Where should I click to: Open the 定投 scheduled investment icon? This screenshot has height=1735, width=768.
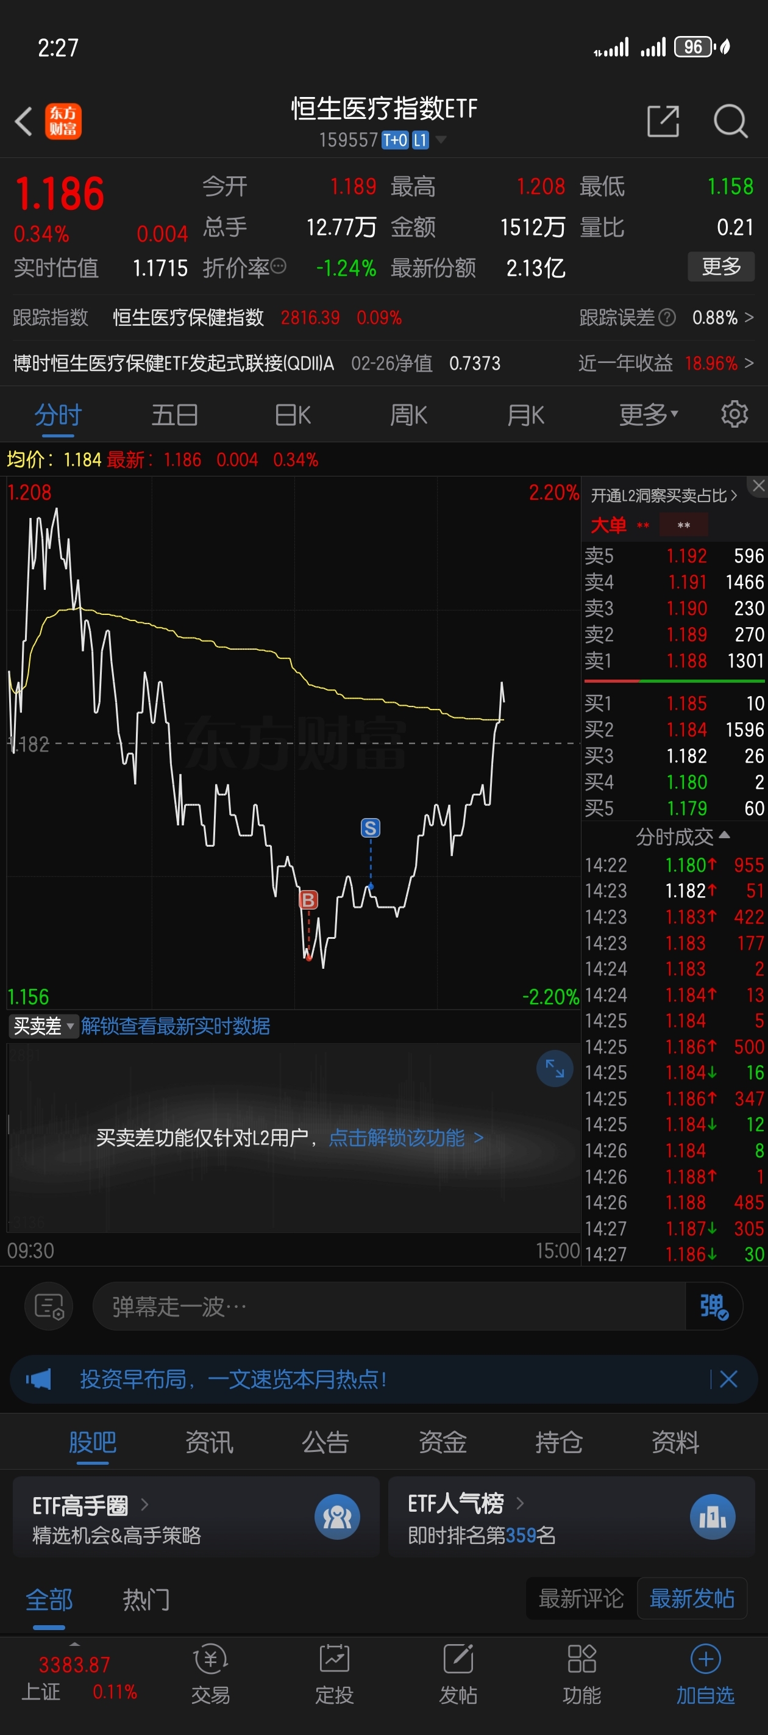335,1675
